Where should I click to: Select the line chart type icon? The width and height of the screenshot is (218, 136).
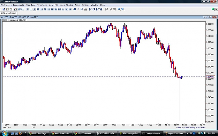point(23,9)
